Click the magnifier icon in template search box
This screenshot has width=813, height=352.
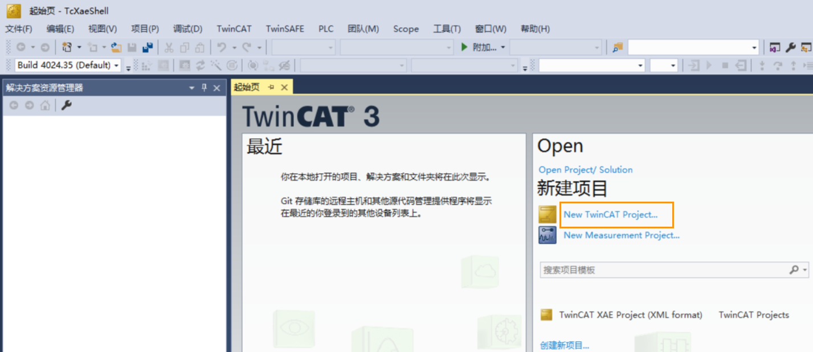(x=794, y=270)
